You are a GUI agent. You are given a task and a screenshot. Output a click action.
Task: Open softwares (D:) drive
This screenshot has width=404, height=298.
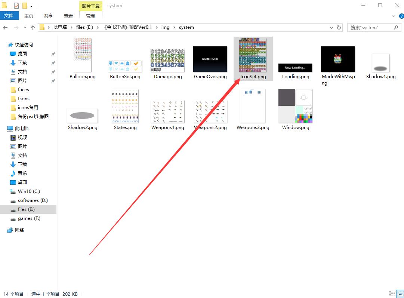click(x=33, y=200)
